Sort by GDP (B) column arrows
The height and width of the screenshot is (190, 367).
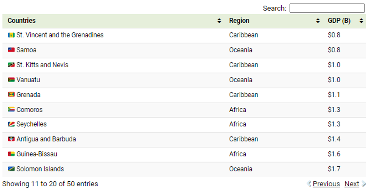(361, 21)
